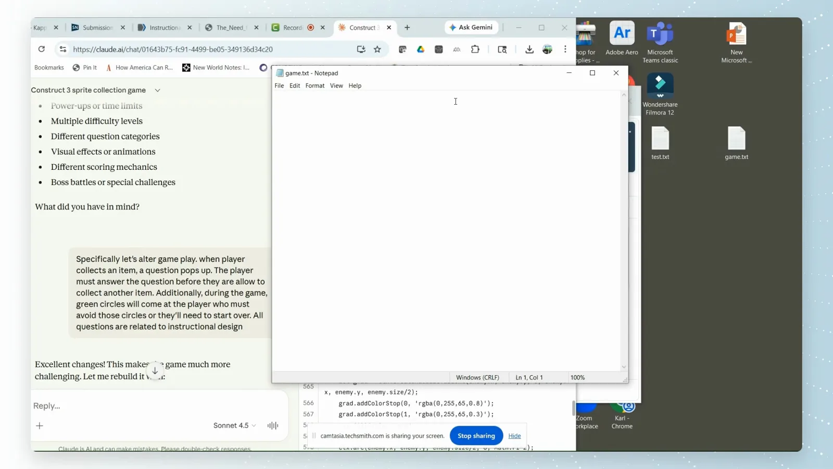The height and width of the screenshot is (469, 833).
Task: Click inside Notepad text area
Action: point(446,231)
